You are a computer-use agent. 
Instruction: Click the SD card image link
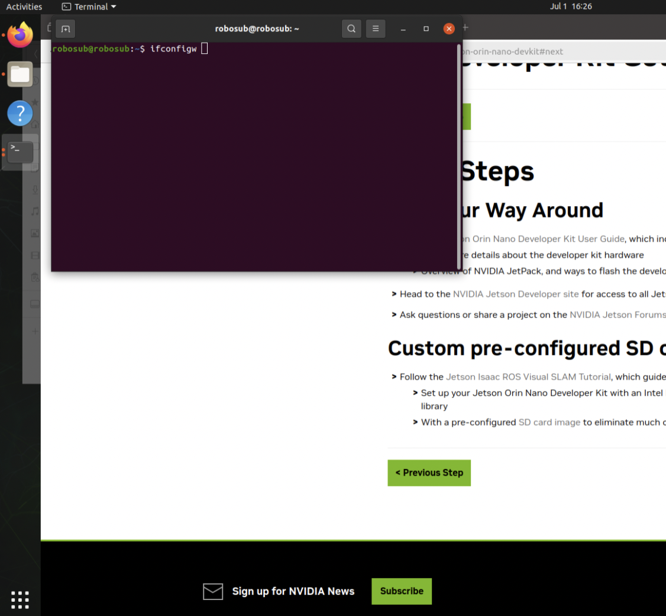[549, 422]
